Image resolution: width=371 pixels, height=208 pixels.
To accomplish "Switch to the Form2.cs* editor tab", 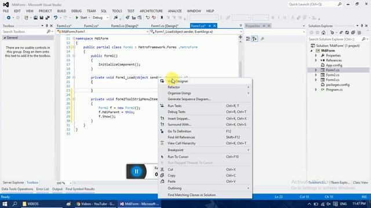I will (92, 26).
